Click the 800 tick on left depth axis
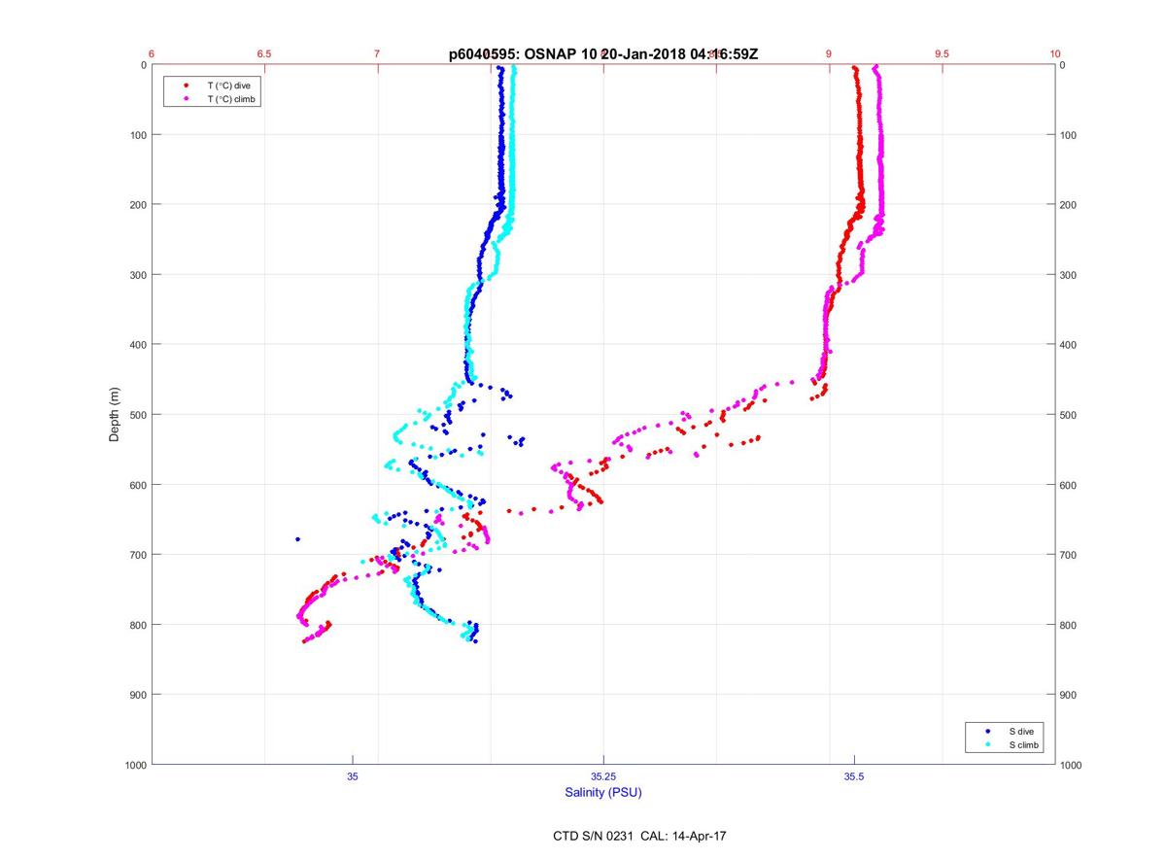This screenshot has width=1166, height=860. [137, 625]
